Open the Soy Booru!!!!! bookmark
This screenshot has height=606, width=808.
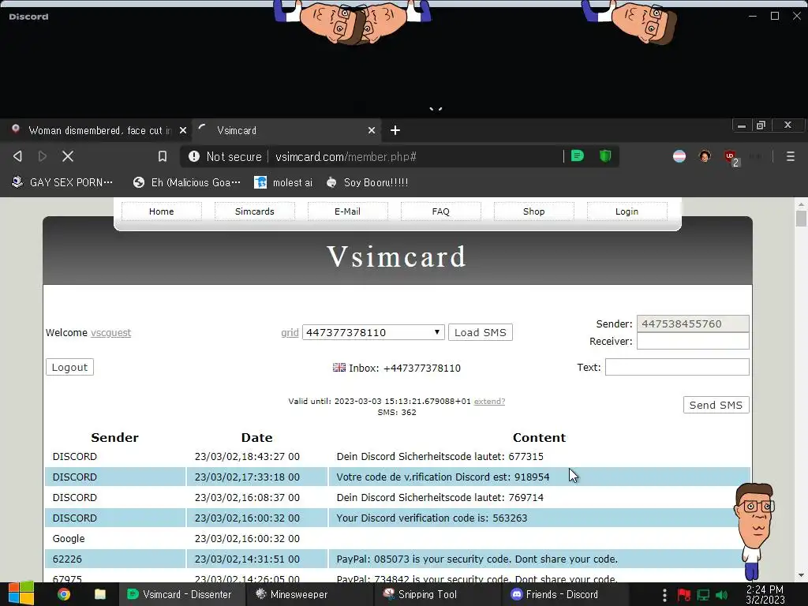click(368, 182)
